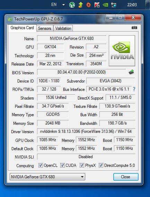Screen dimensions: 150x197
Task: Click the GPU Clock row Boost field
Action: (x=124, y=140)
